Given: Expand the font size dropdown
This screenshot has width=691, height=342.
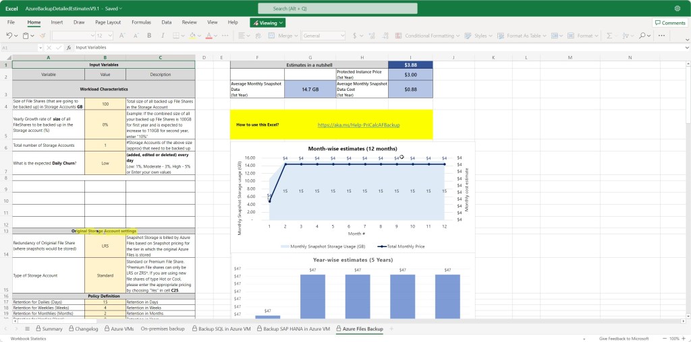Looking at the screenshot, I should pyautogui.click(x=111, y=36).
